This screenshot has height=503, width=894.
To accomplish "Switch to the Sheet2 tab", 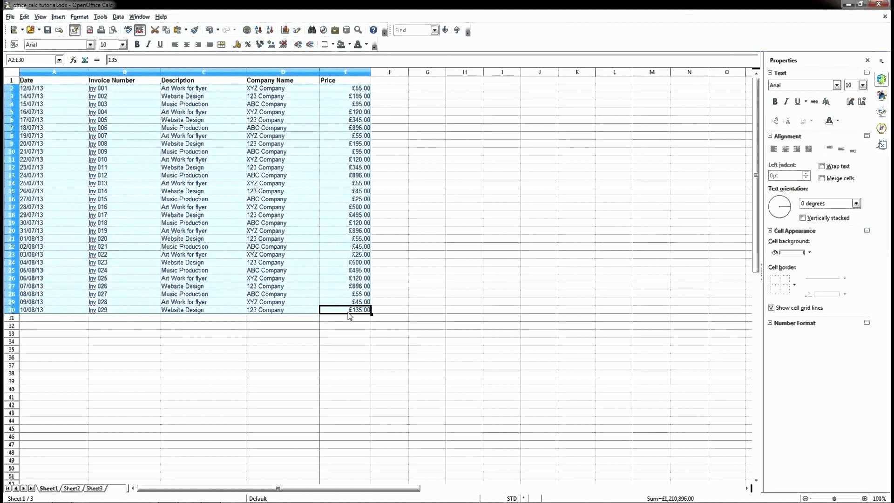I will coord(72,488).
